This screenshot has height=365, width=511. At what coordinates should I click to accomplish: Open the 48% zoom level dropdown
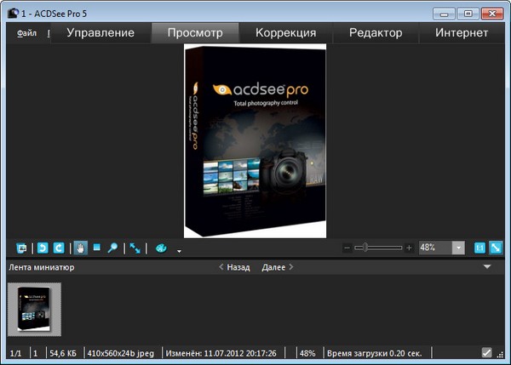(458, 248)
